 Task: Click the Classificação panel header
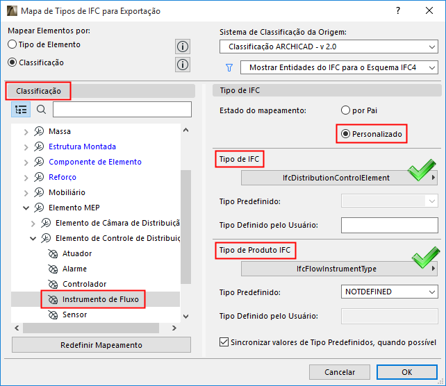point(101,91)
